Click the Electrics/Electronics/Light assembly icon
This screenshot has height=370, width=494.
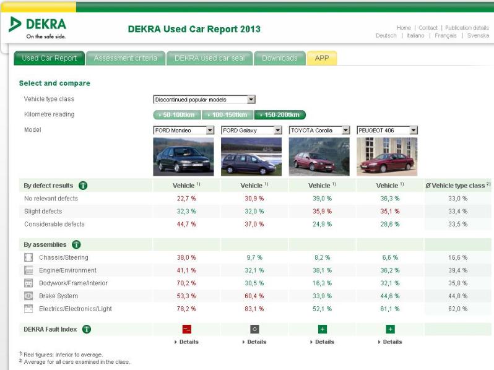[28, 309]
